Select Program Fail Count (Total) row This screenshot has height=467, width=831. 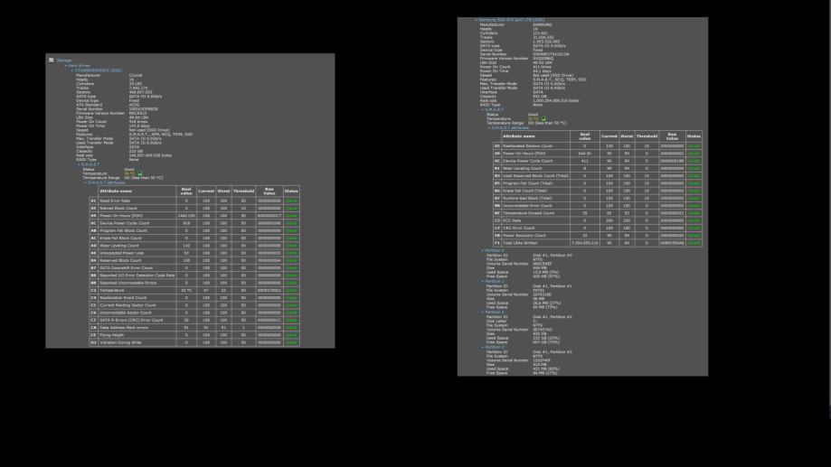598,183
